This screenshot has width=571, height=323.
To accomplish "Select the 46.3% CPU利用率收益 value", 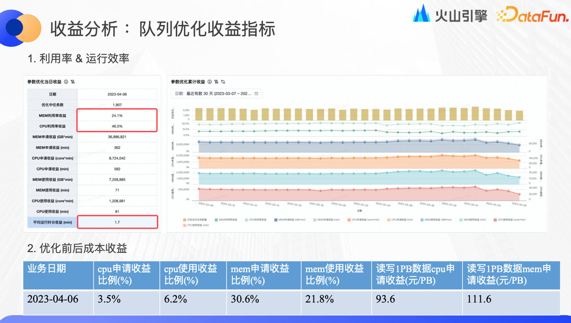I will [118, 126].
